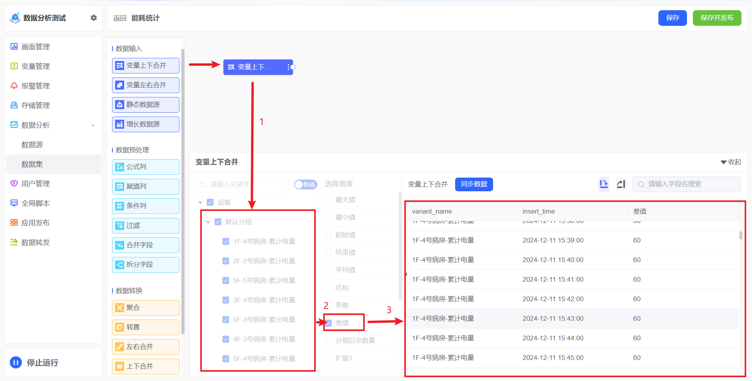Viewport: 752px width, 381px height.
Task: Select the 聚合 transform icon
Action: pyautogui.click(x=120, y=308)
